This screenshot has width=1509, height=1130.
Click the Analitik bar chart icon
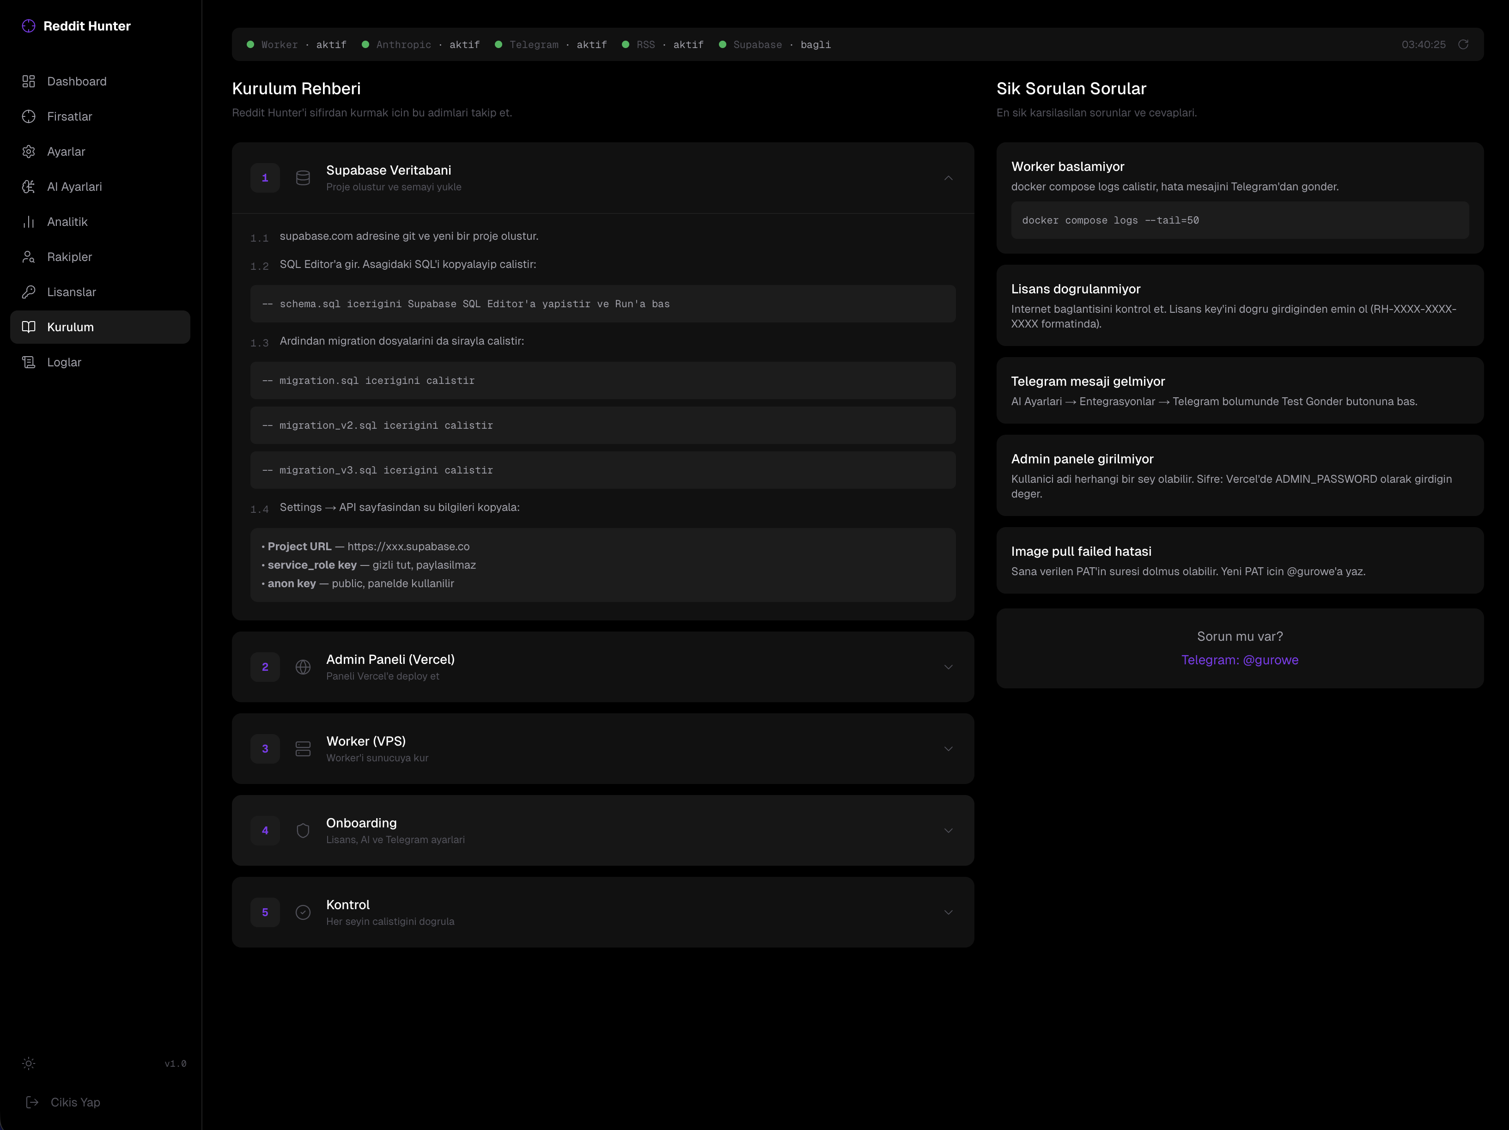[29, 222]
